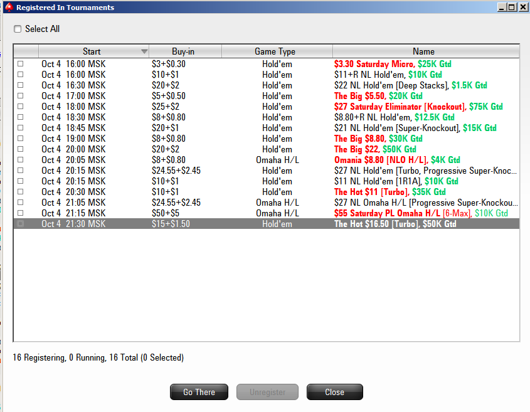The width and height of the screenshot is (530, 412).
Task: Click the Oct 4 16:30 MSK start time
Action: pyautogui.click(x=73, y=85)
